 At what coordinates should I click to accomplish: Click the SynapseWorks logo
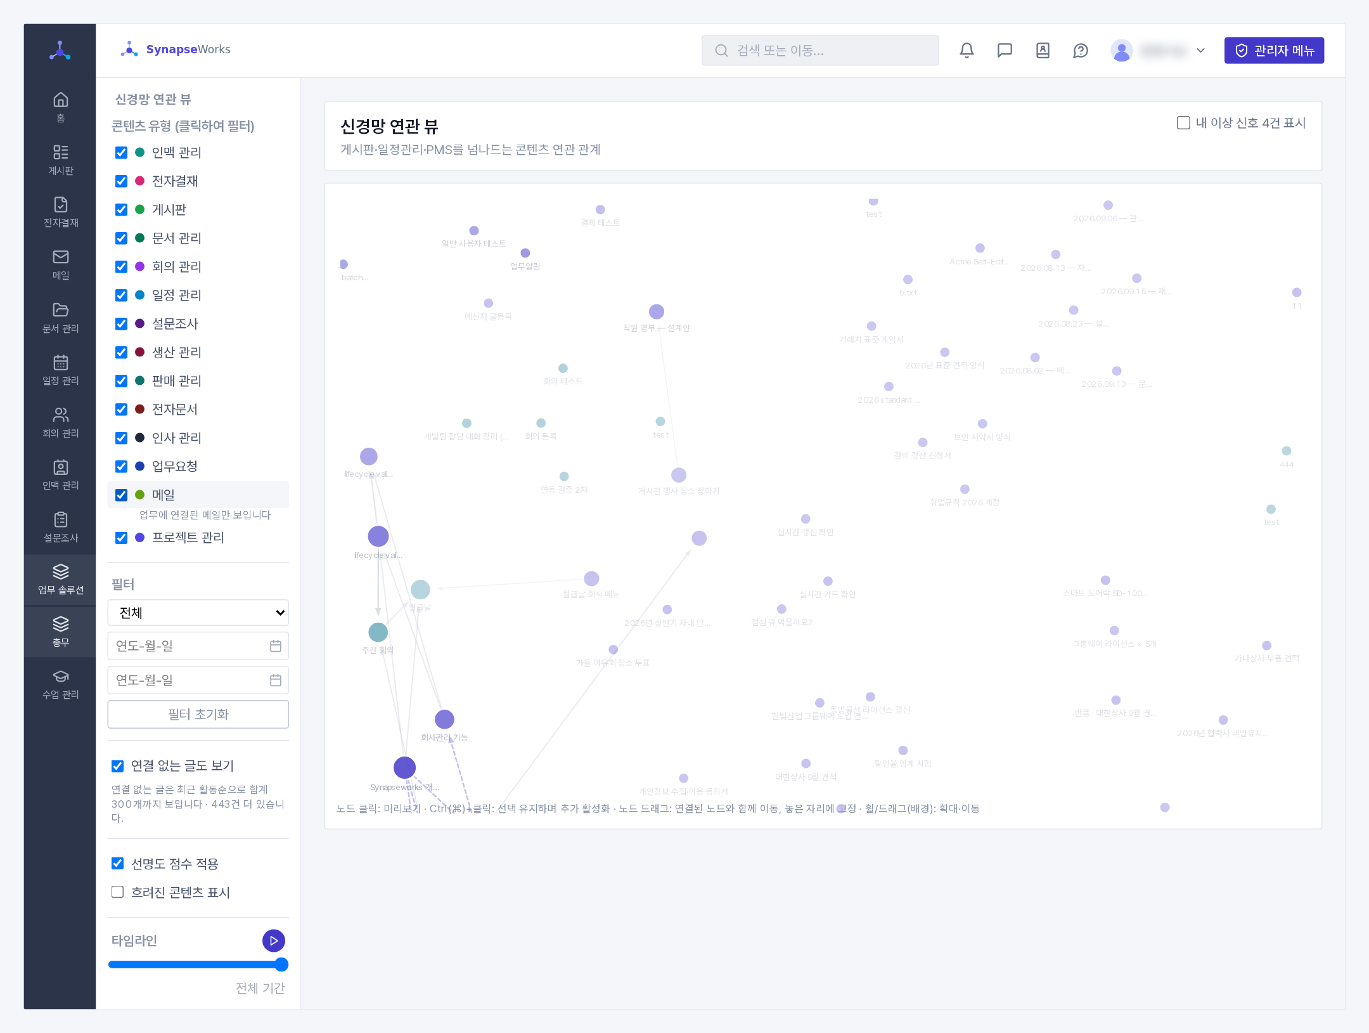pyautogui.click(x=176, y=49)
